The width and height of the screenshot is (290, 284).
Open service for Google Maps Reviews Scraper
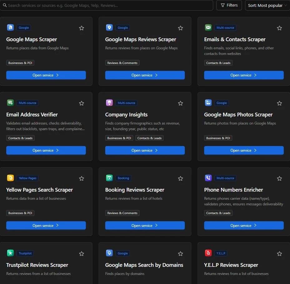[145, 75]
